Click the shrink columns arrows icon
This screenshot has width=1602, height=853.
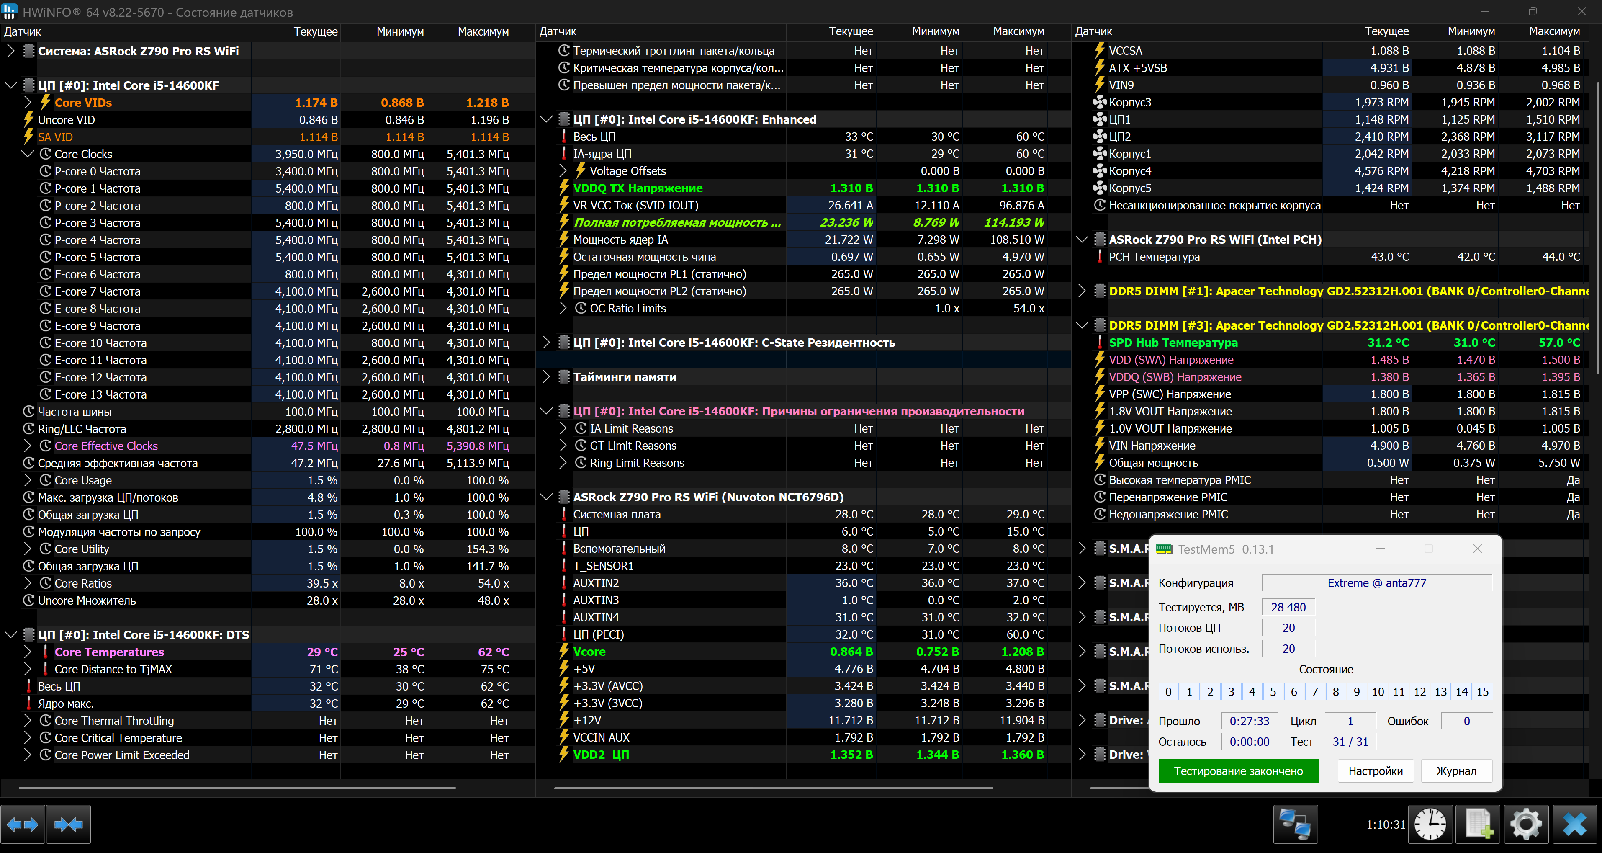click(68, 825)
